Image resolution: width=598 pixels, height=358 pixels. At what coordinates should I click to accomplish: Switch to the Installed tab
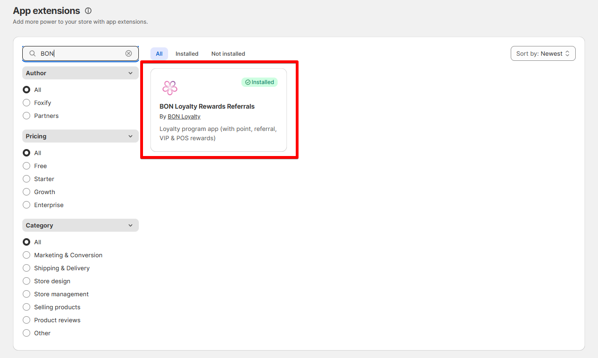point(187,53)
